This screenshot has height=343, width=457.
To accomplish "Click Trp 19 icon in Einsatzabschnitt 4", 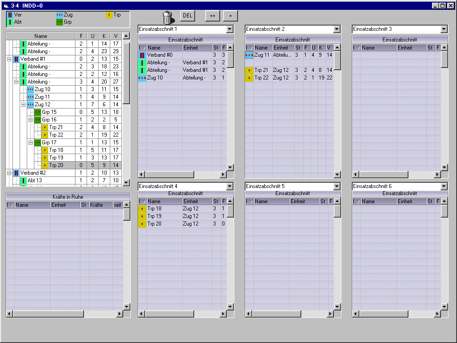I will 142,216.
